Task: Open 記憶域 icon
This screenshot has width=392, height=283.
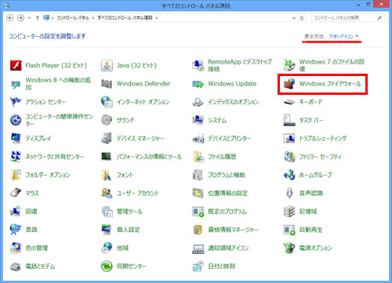Action: click(289, 212)
